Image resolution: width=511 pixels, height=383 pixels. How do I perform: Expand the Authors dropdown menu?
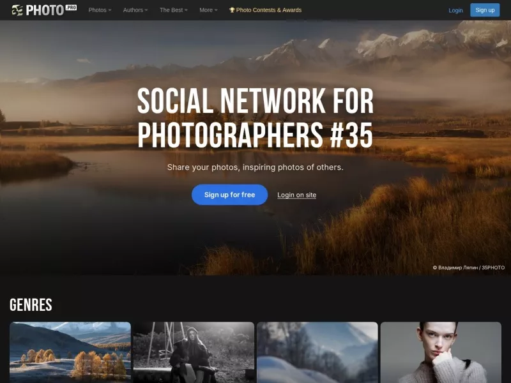135,10
